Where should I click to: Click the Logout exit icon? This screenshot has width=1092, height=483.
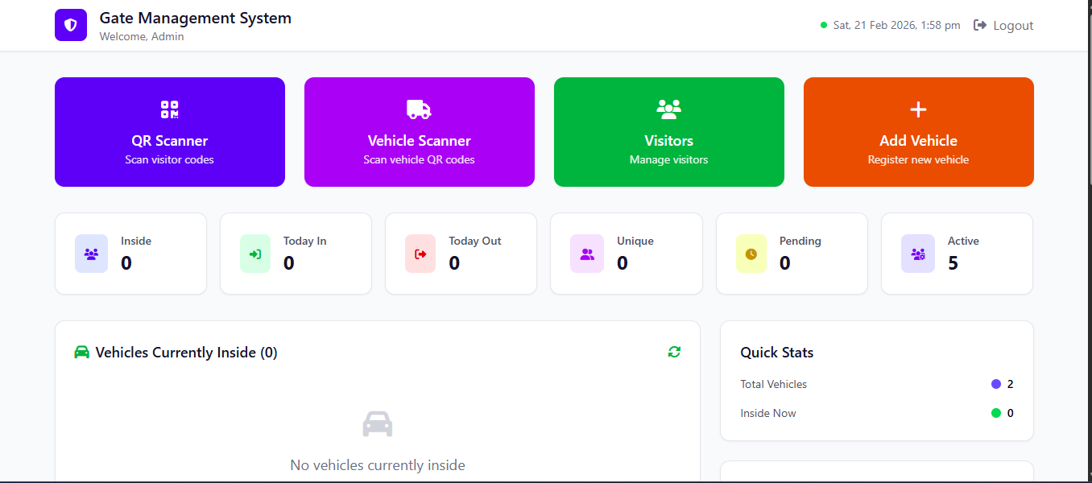point(979,24)
